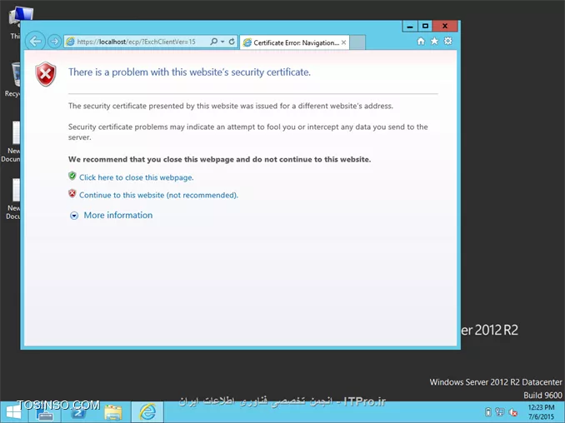Screen dimensions: 565x423
Task: Minimize the Internet Explorer window
Action: pyautogui.click(x=410, y=27)
